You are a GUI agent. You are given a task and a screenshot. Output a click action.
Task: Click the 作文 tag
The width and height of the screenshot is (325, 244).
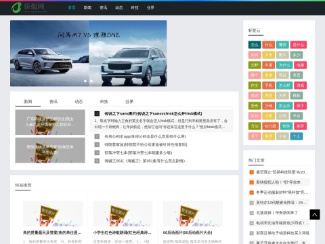point(255,85)
